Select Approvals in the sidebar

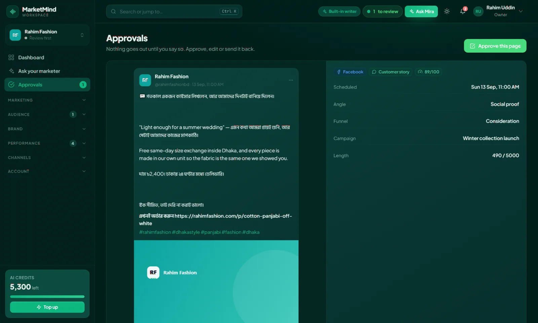(x=47, y=84)
